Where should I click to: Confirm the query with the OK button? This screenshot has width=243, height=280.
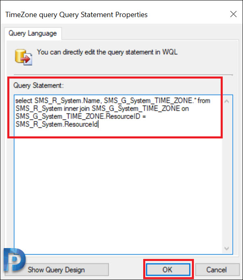168,269
